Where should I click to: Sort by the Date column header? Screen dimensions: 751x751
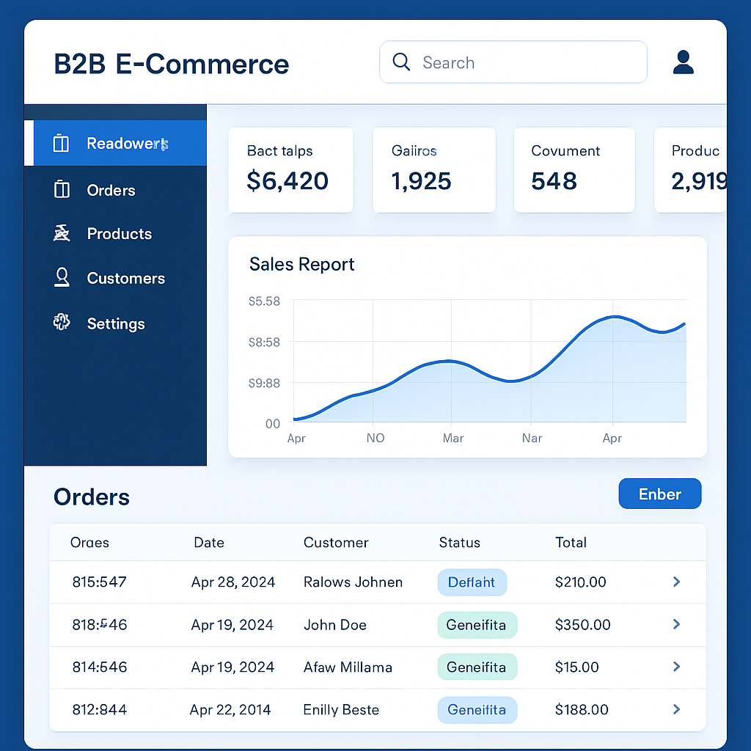pyautogui.click(x=209, y=542)
